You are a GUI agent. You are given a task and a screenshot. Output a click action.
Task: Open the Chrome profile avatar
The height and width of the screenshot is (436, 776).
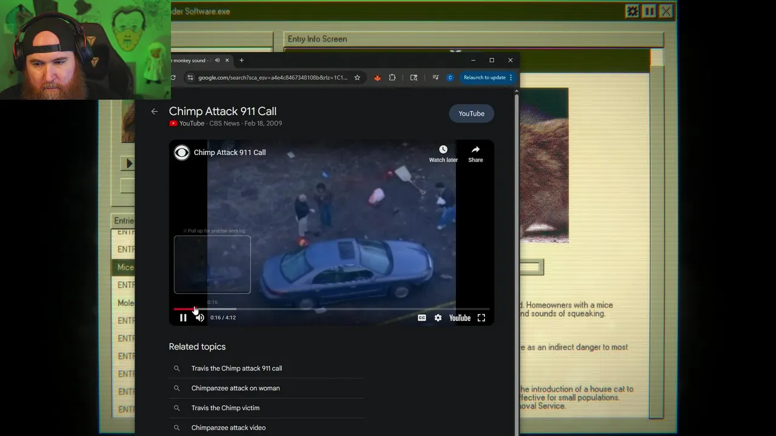[x=450, y=78]
